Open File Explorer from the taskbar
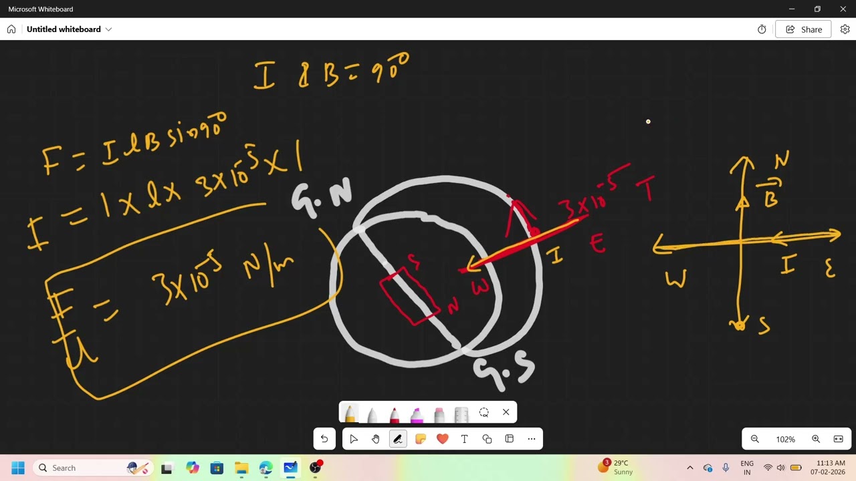This screenshot has width=856, height=481. pyautogui.click(x=241, y=468)
